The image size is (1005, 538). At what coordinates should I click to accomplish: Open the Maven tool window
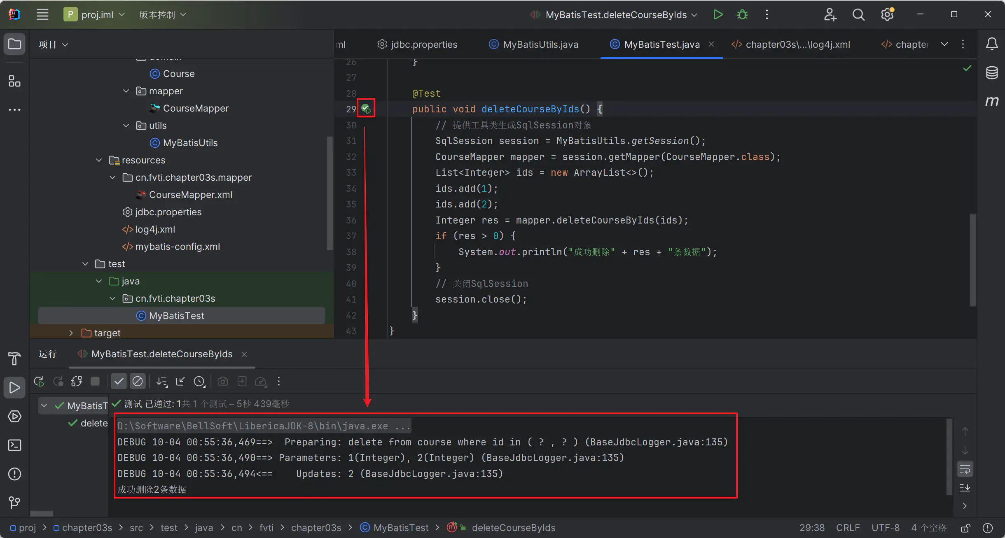click(992, 101)
